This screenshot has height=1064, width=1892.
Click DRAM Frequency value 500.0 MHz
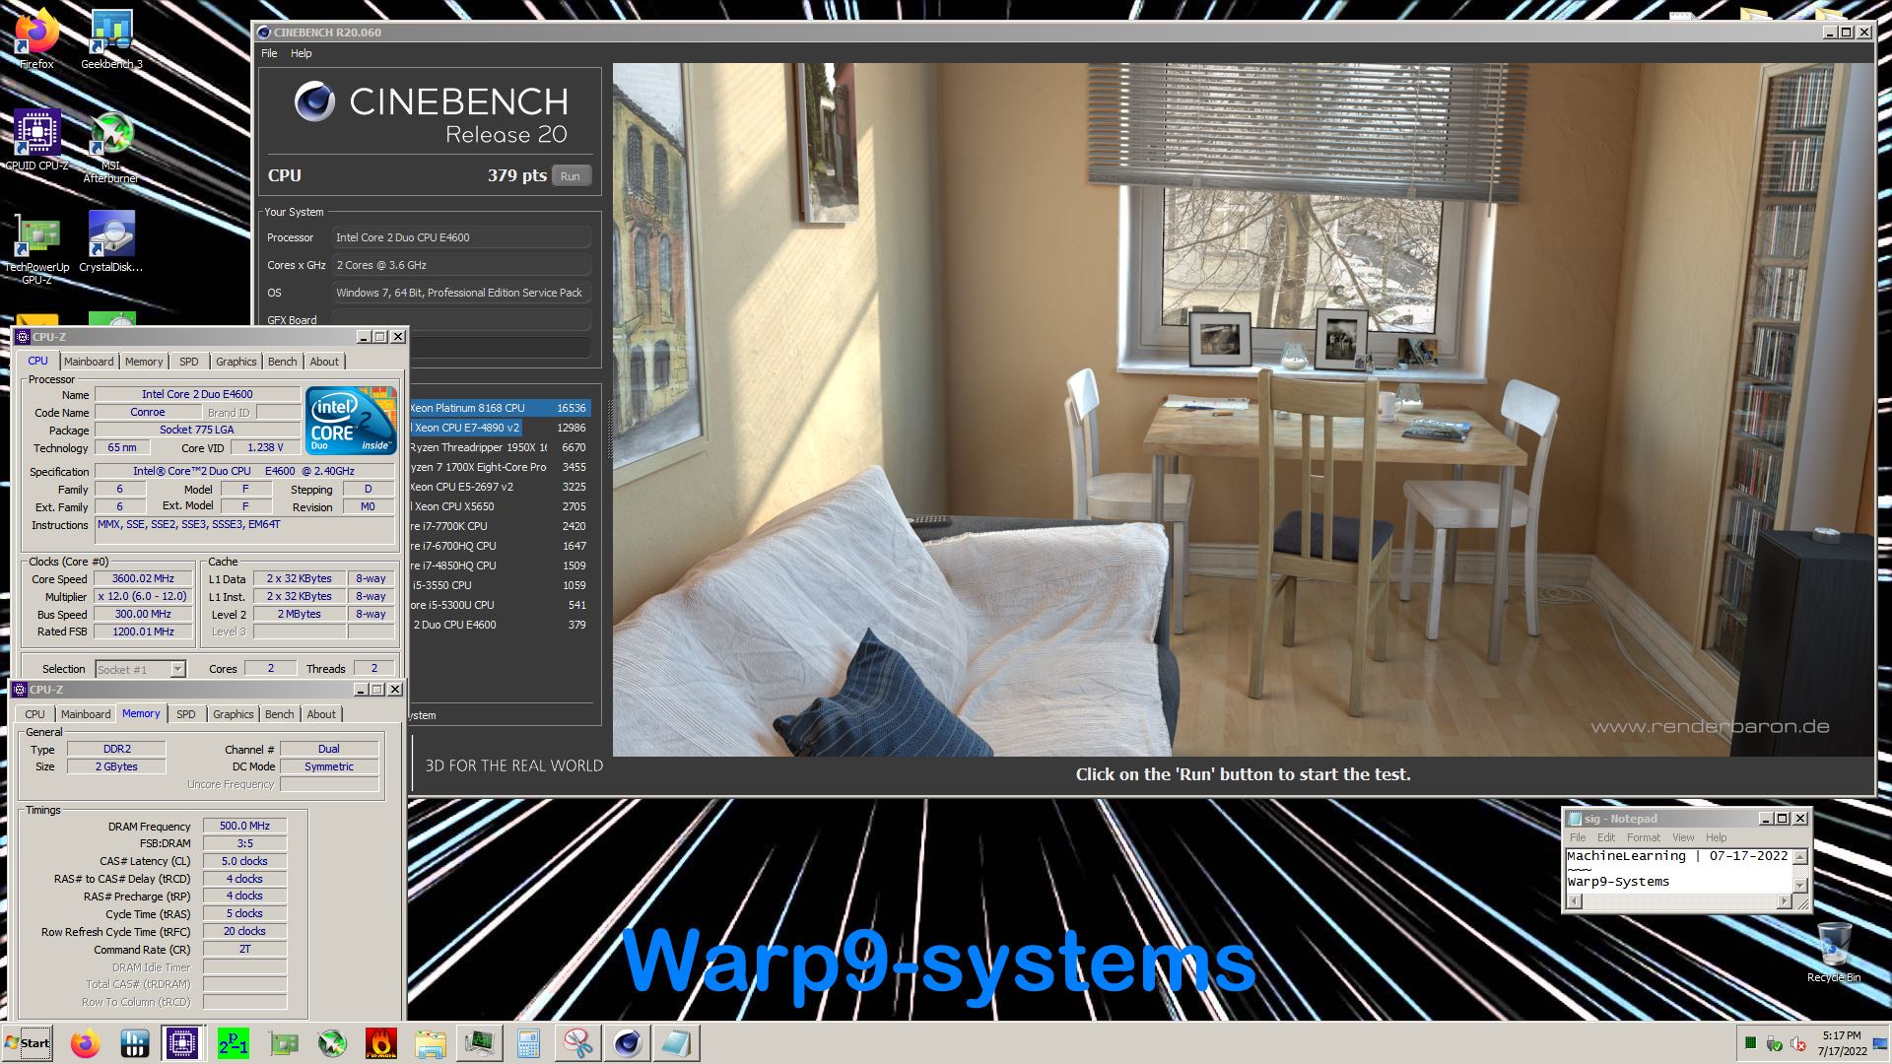(244, 826)
